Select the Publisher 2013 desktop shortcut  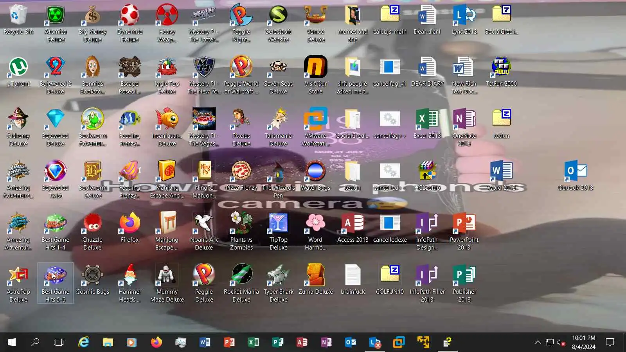(464, 284)
